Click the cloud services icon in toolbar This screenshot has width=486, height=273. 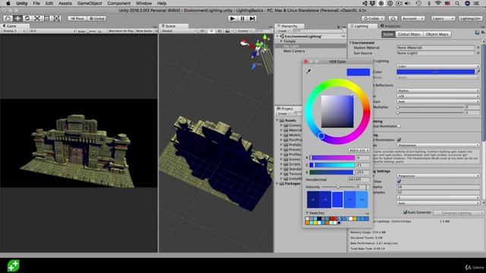pos(393,18)
